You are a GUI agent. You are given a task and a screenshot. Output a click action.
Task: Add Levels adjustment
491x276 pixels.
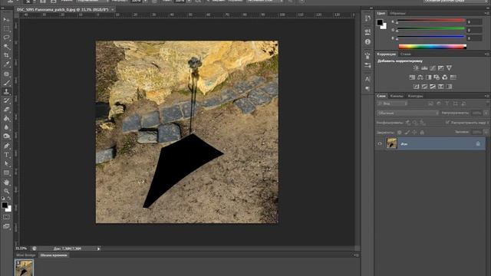coord(424,68)
